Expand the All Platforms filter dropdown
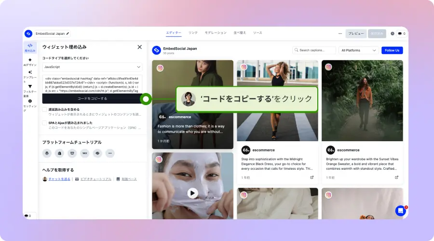This screenshot has width=434, height=241. pyautogui.click(x=358, y=50)
